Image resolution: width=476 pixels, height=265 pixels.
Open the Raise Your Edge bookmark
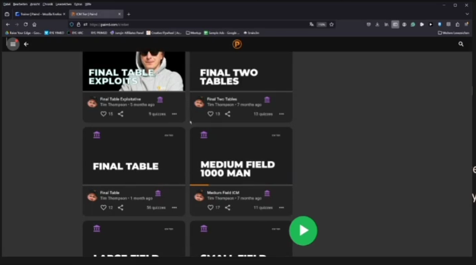pyautogui.click(x=23, y=33)
